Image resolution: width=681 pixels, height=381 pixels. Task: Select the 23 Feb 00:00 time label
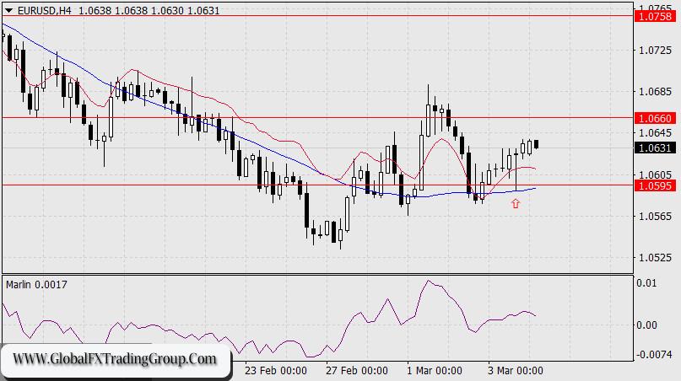(276, 371)
